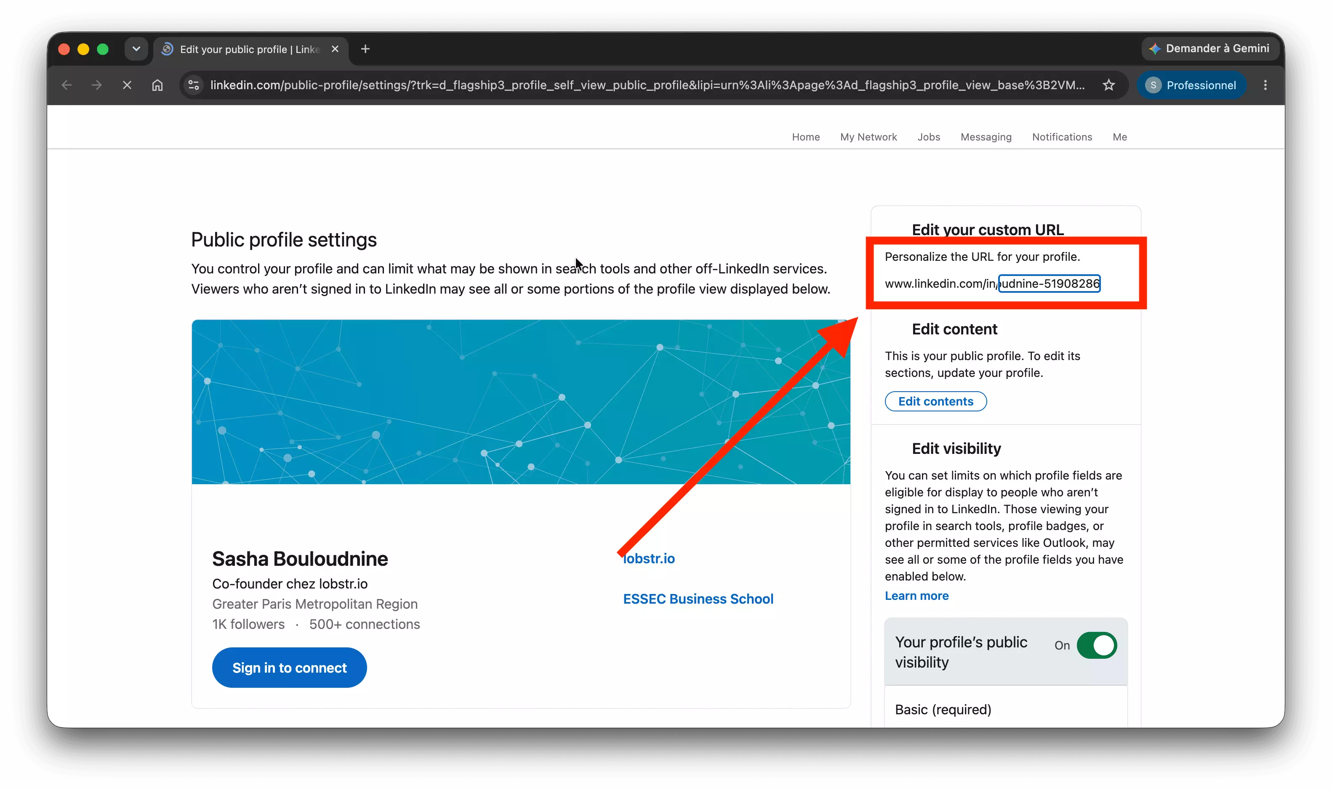Go back with the browser back arrow

tap(67, 85)
